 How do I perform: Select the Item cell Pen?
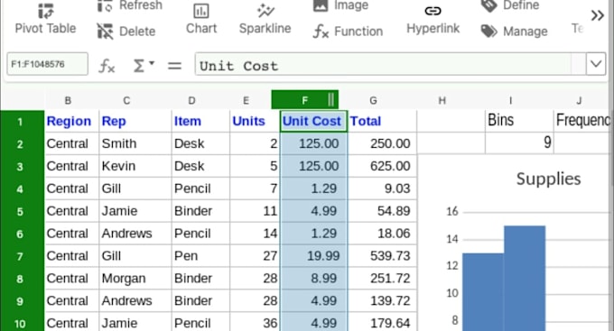[200, 256]
